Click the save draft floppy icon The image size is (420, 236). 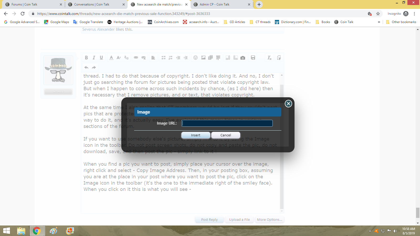pos(253,58)
